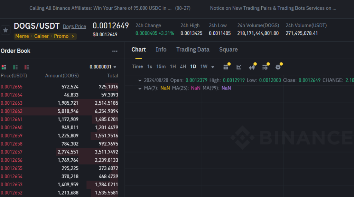This screenshot has height=197, width=354.
Task: Click the last price 0.0012649 header
Action: (x=111, y=26)
